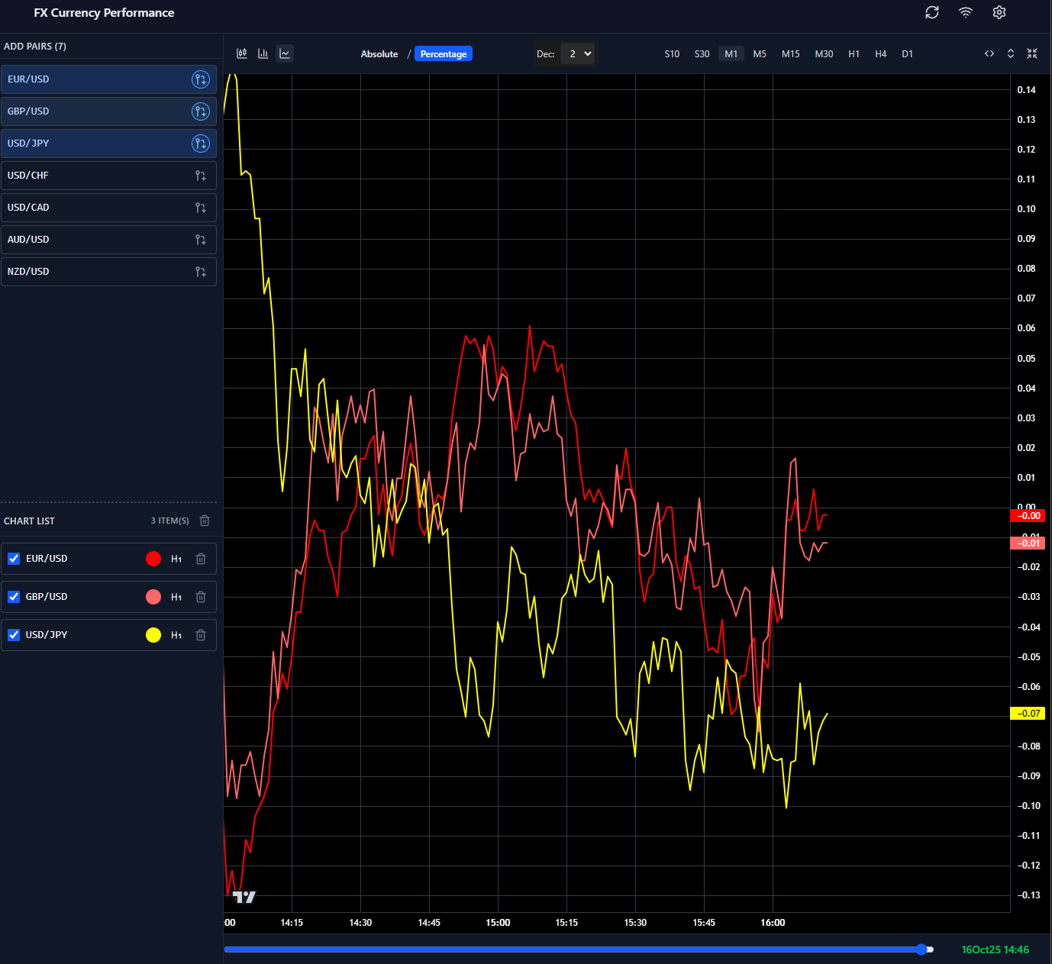Click the FX Currency Performance title
The image size is (1052, 964).
104,13
